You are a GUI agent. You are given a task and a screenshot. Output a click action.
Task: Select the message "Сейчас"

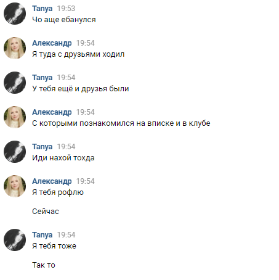click(x=46, y=212)
